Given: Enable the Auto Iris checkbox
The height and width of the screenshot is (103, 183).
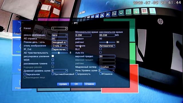Looking at the screenshot, I should tap(100, 52).
